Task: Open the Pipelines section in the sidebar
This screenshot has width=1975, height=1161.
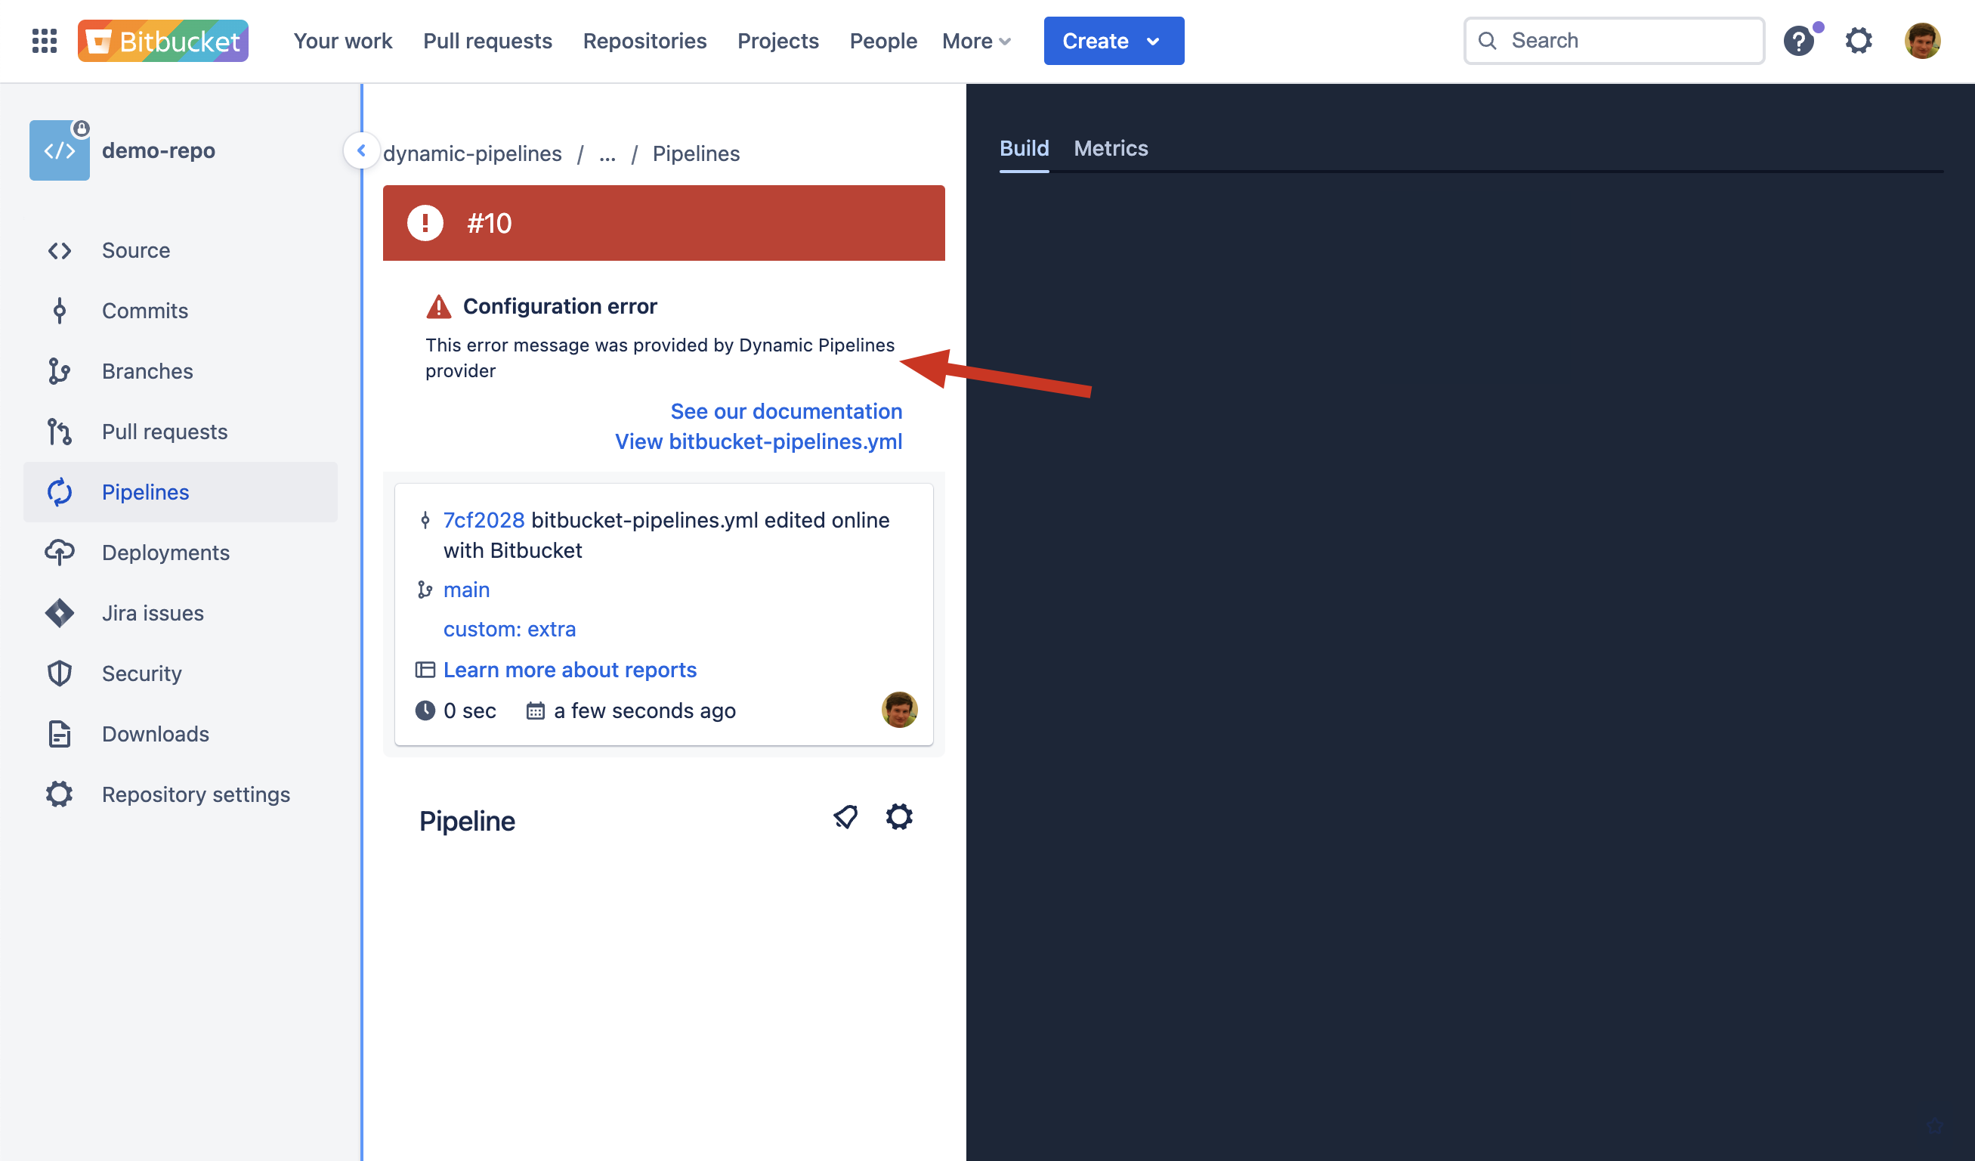Action: 145,491
